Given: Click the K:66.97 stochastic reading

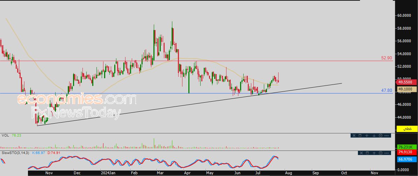Looking at the screenshot, I should point(39,153).
